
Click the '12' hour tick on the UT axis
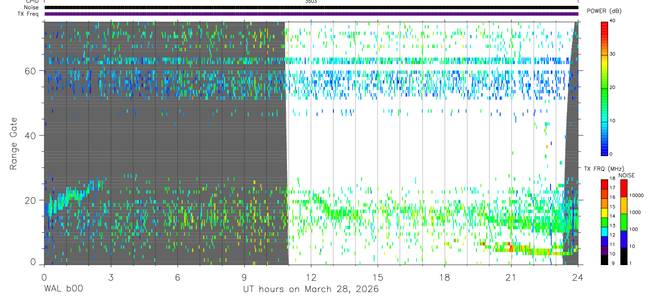coord(311,277)
